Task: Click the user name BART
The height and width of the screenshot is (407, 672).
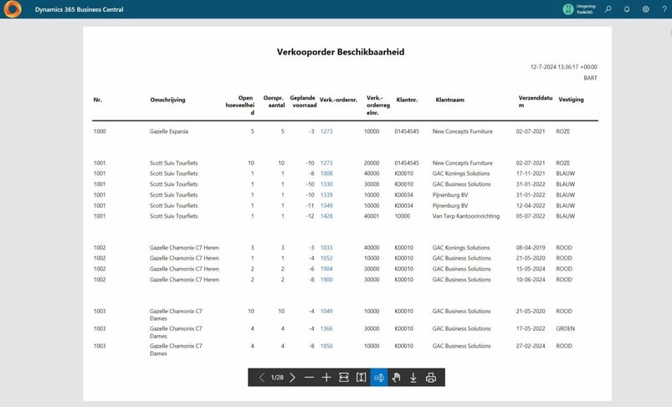Action: coord(590,78)
